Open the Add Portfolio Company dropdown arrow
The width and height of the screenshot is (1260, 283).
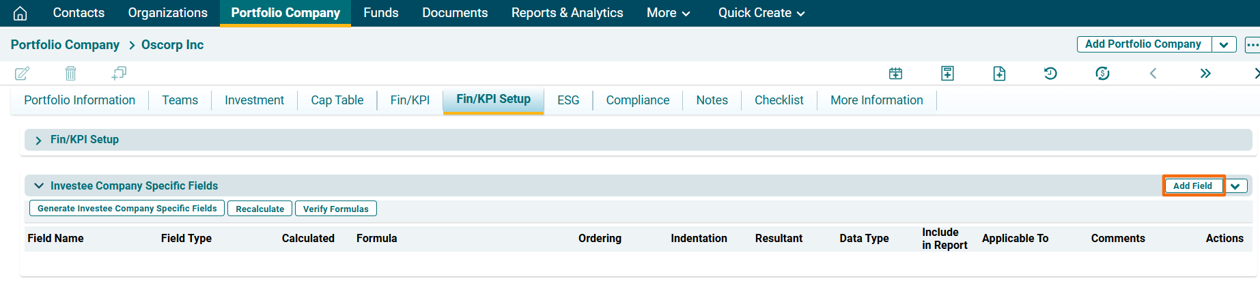point(1224,44)
